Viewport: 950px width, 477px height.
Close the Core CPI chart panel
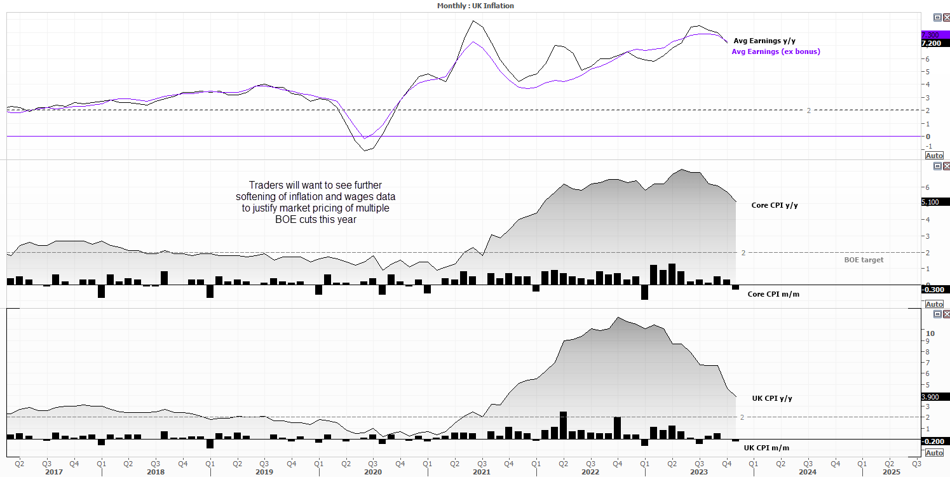tap(946, 166)
